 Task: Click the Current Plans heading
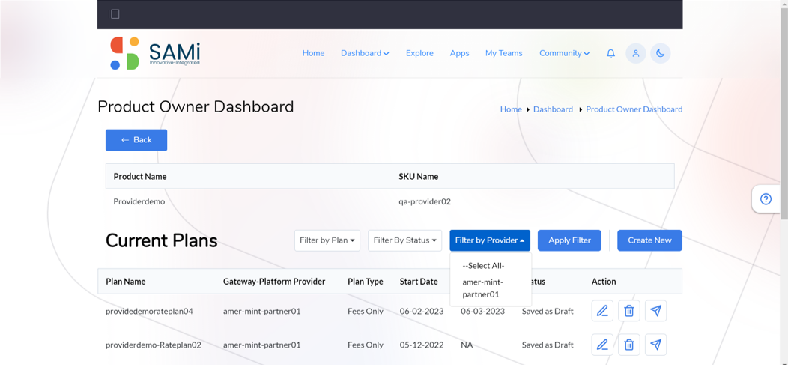click(161, 241)
